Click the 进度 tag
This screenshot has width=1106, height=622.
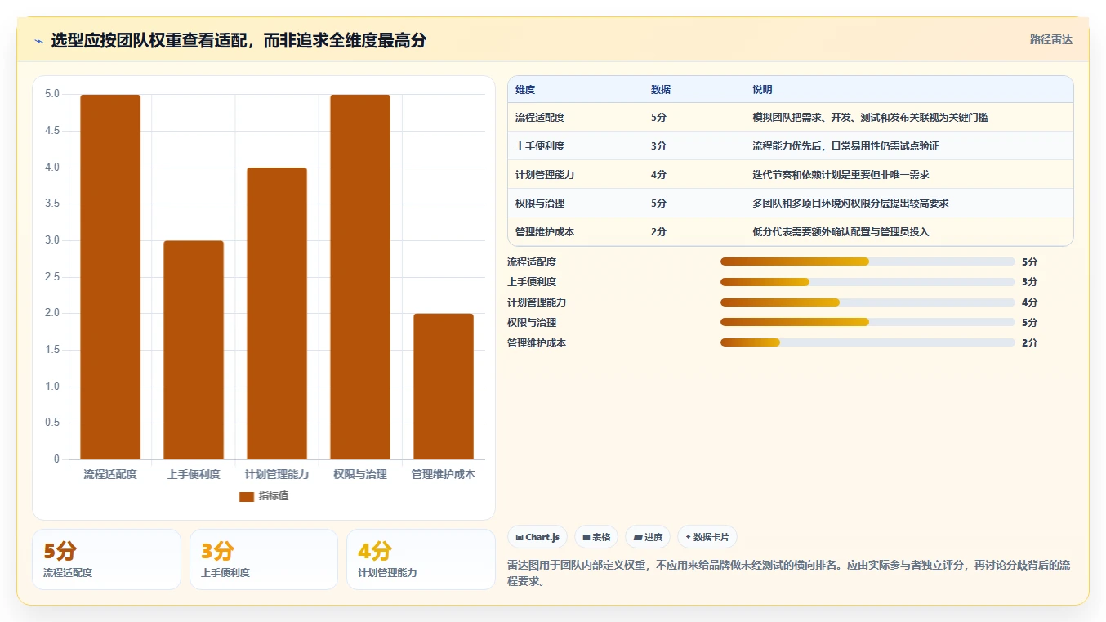[x=648, y=537]
